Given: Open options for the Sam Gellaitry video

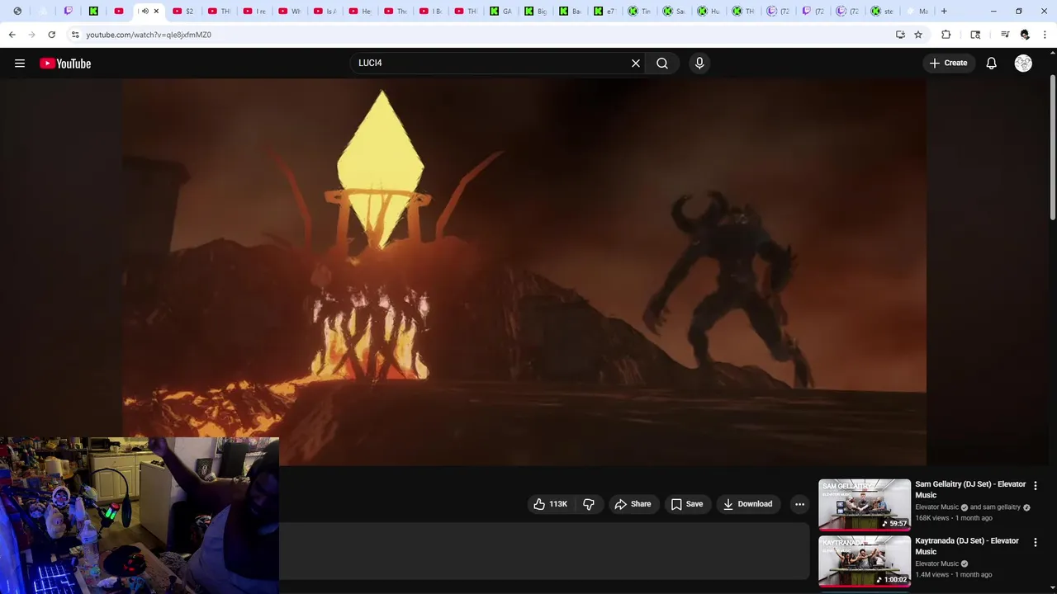Looking at the screenshot, I should [x=1036, y=486].
